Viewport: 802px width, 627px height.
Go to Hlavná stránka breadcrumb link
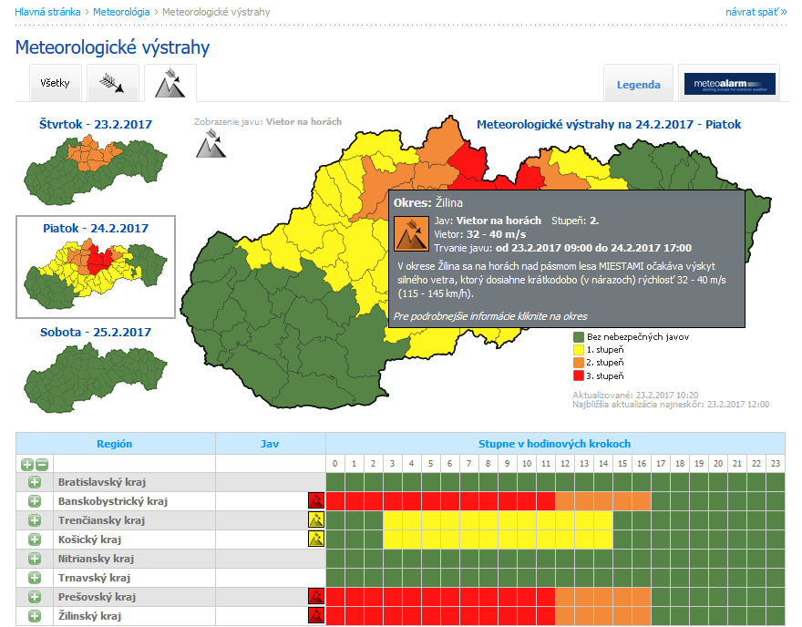(46, 13)
